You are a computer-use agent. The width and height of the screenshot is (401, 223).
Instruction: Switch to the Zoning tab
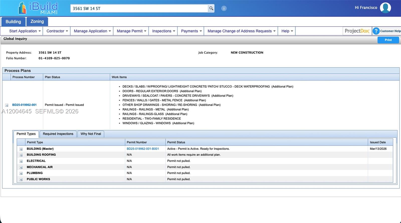coord(37,22)
